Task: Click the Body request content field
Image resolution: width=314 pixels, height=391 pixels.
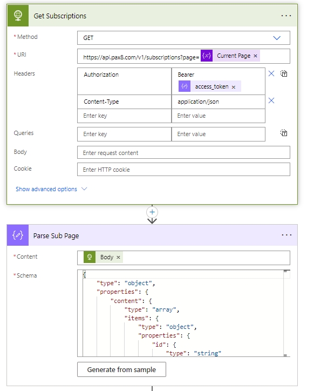Action: 183,153
